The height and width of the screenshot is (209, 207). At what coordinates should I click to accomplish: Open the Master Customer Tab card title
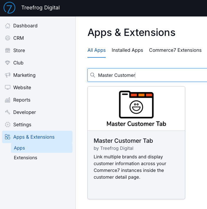[x=123, y=141]
